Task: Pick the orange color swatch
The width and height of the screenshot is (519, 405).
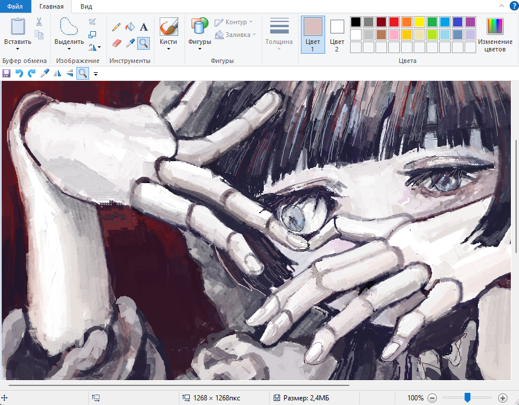Action: [x=406, y=22]
